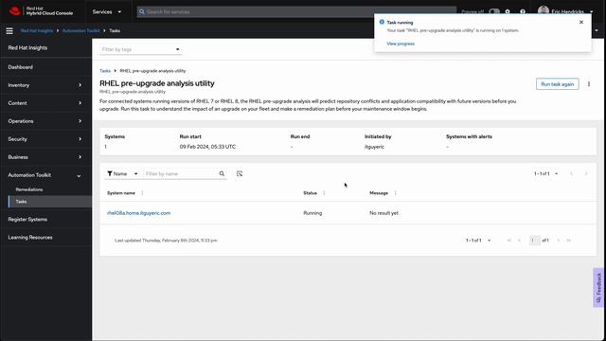Open top pagination 1-1 of 1 dropdown
The width and height of the screenshot is (606, 341).
pyautogui.click(x=545, y=174)
